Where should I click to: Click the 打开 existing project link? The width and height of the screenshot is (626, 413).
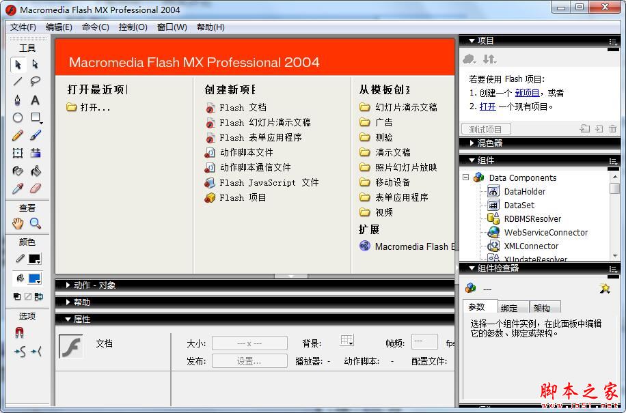click(x=488, y=106)
